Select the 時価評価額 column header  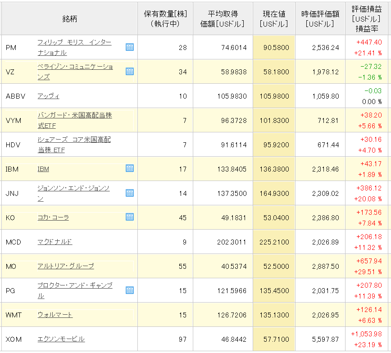(320, 19)
